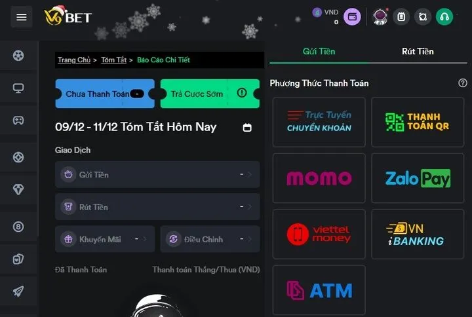Choose the ZaloPay payment tile
This screenshot has height=317, width=472.
(x=418, y=178)
